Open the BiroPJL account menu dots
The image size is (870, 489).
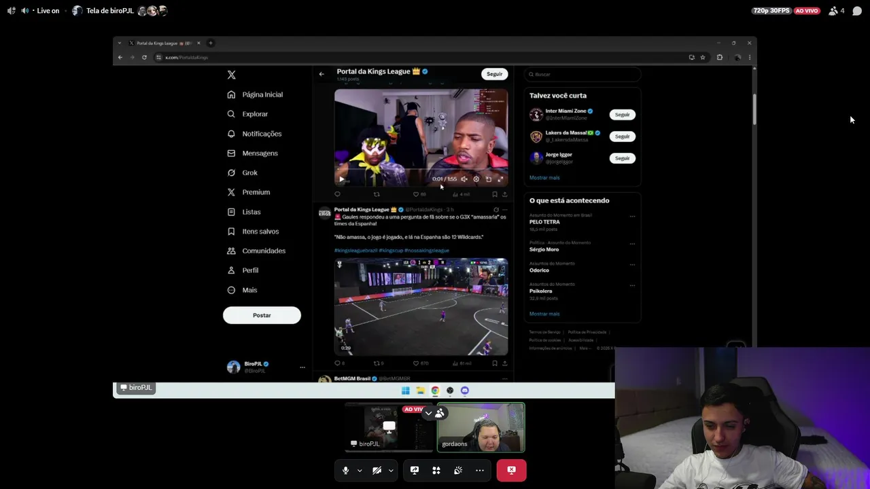(x=302, y=367)
